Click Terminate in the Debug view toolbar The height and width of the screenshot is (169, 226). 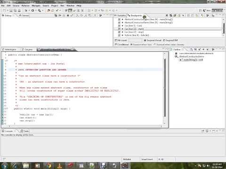(x=68, y=15)
